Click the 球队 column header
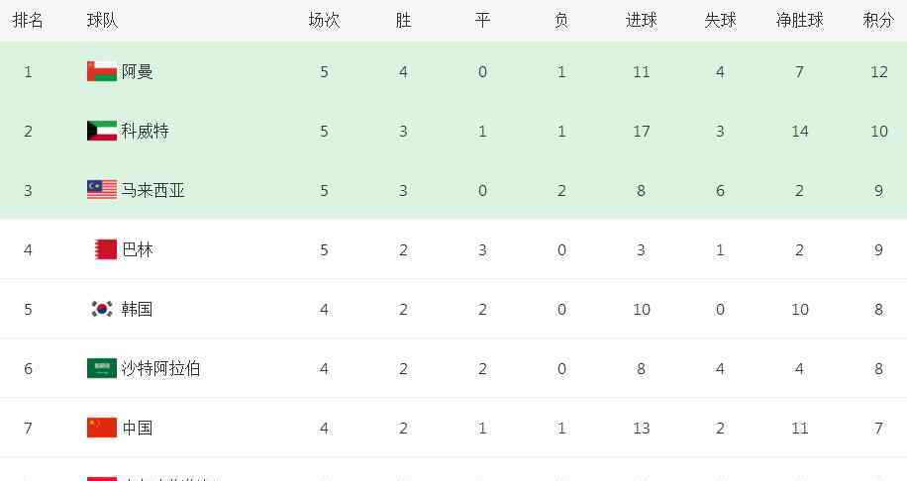 point(102,20)
